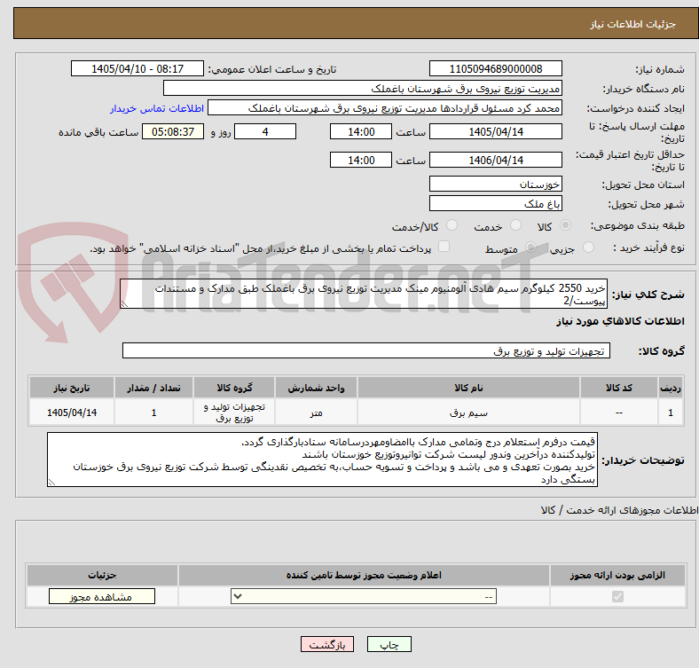The height and width of the screenshot is (668, 699).
Task: Click the چاپ print button
Action: pyautogui.click(x=389, y=644)
